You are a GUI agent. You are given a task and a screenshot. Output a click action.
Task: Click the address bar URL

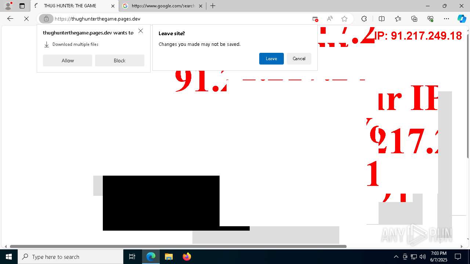click(x=98, y=19)
